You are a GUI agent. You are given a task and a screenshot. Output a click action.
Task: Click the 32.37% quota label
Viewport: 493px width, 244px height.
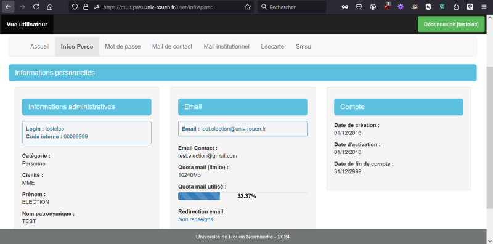click(x=246, y=196)
